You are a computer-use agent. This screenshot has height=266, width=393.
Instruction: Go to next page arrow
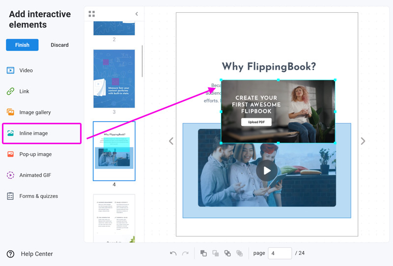point(363,141)
